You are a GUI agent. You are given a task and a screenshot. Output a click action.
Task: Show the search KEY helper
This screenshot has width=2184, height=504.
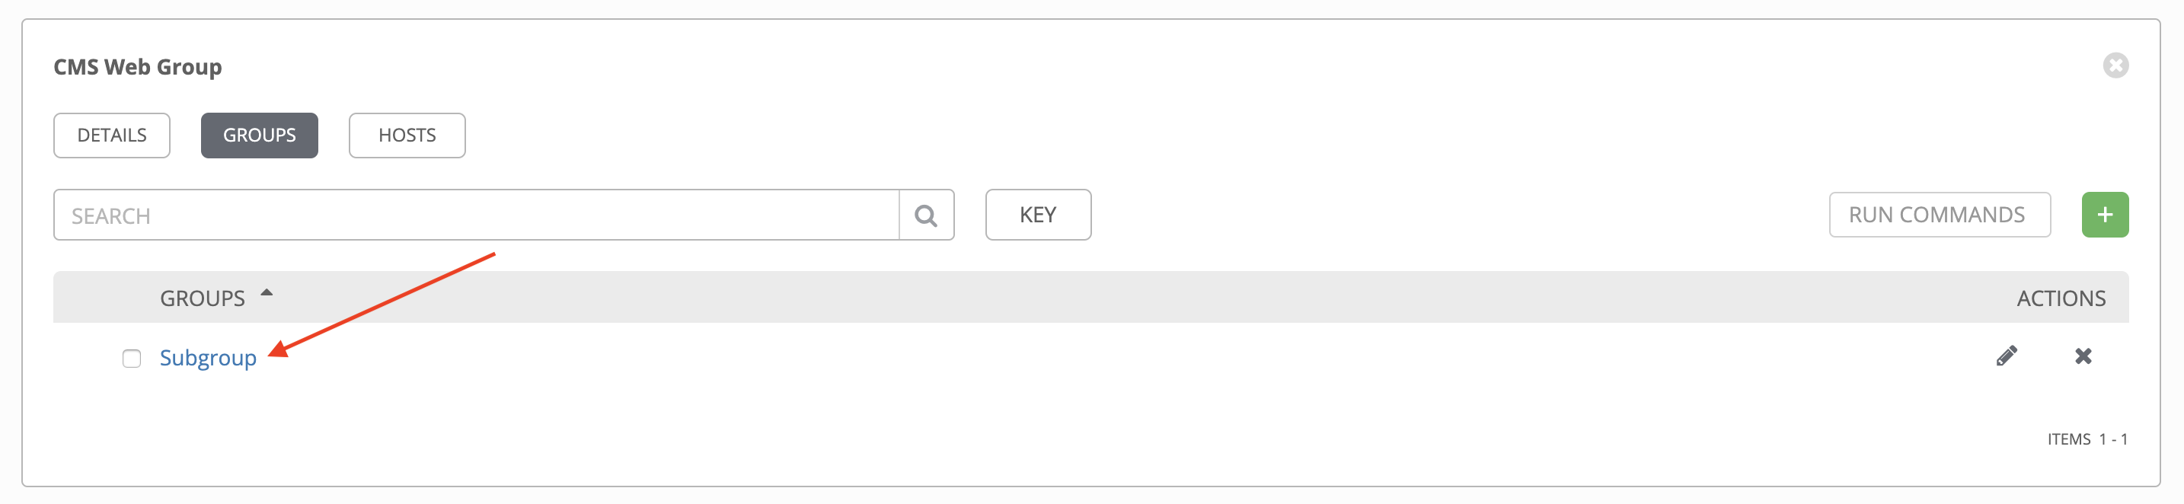[x=1038, y=215]
